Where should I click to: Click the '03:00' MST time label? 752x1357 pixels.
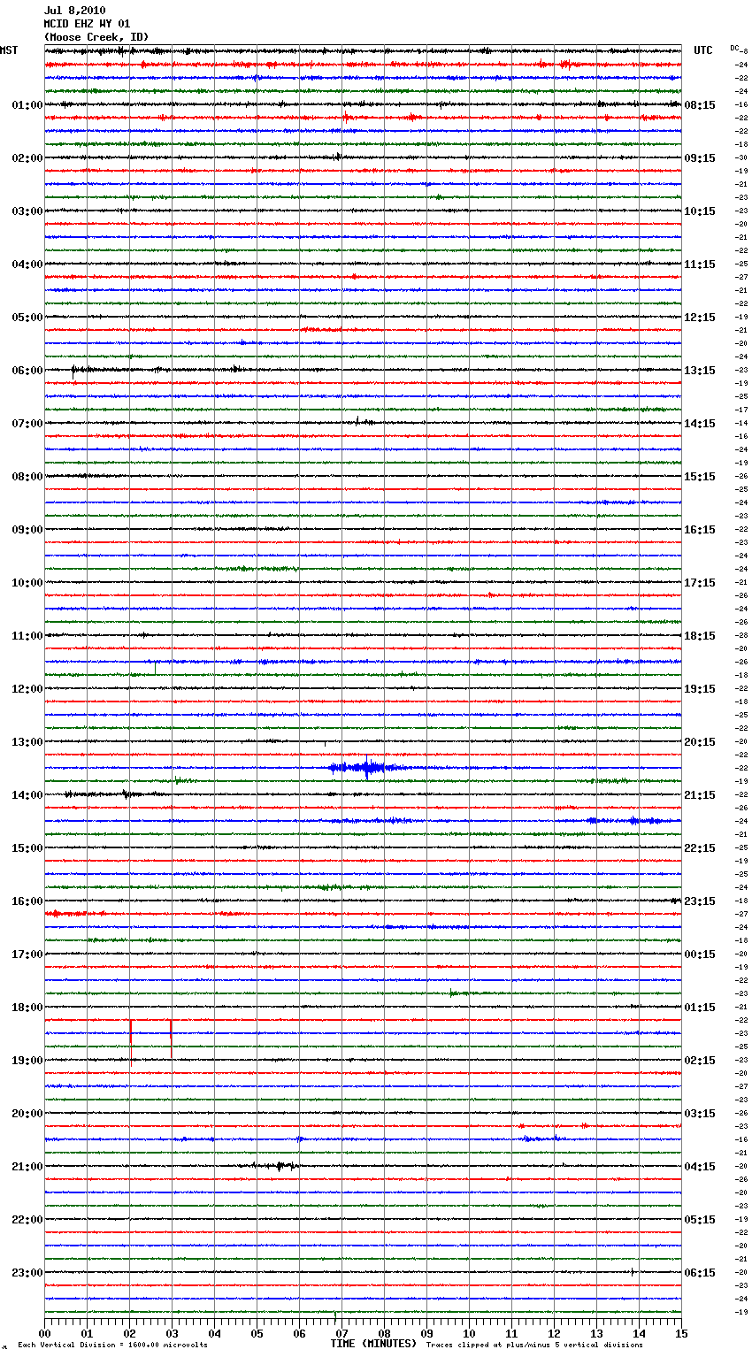click(27, 211)
